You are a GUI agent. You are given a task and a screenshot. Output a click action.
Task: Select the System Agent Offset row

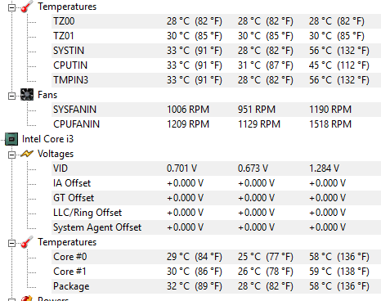216,227
